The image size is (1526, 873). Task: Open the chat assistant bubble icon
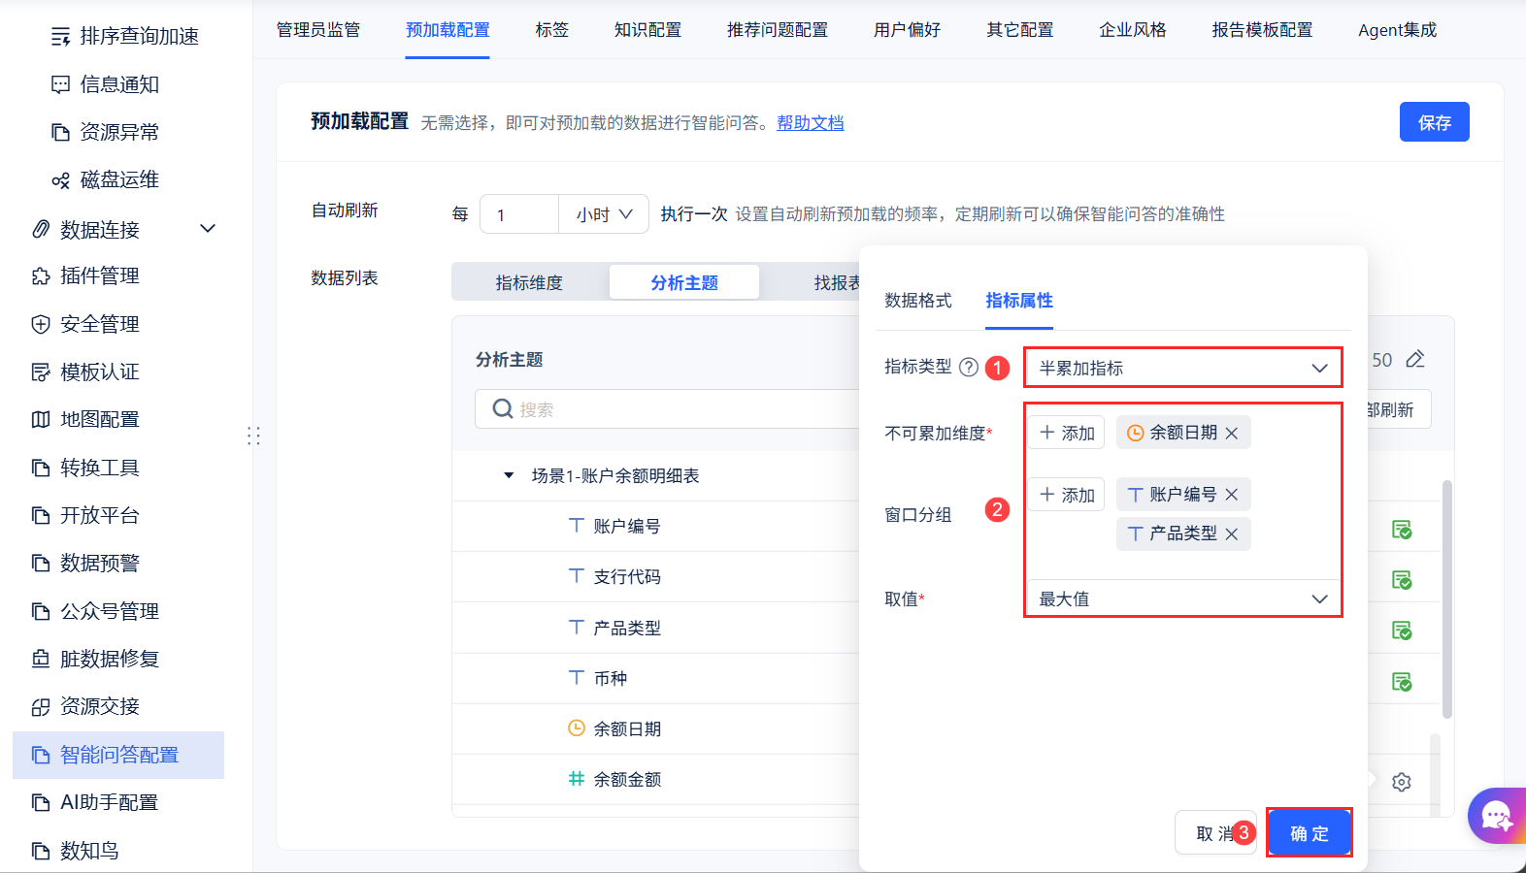(x=1496, y=816)
